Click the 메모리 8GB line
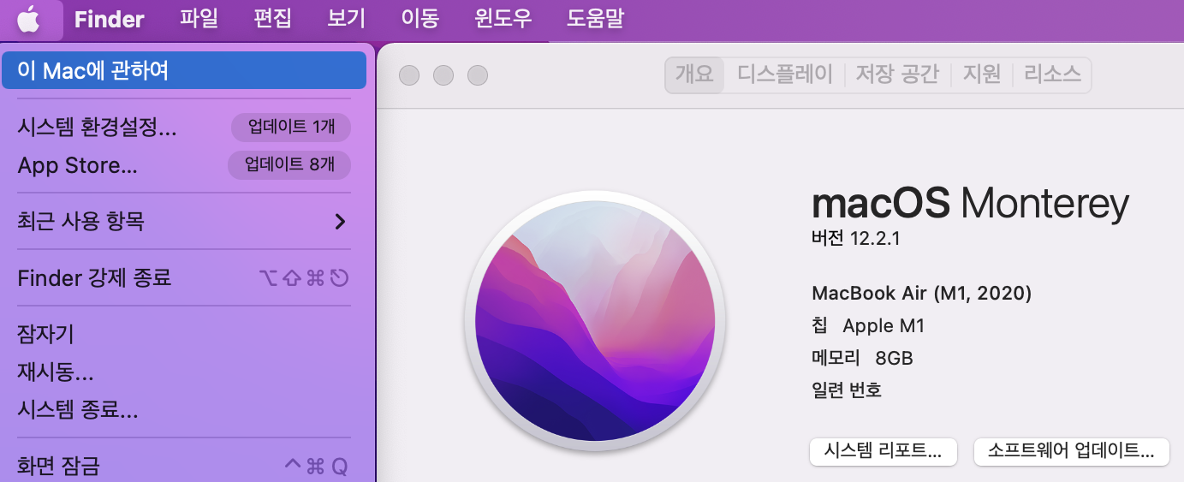The image size is (1184, 482). (x=862, y=358)
